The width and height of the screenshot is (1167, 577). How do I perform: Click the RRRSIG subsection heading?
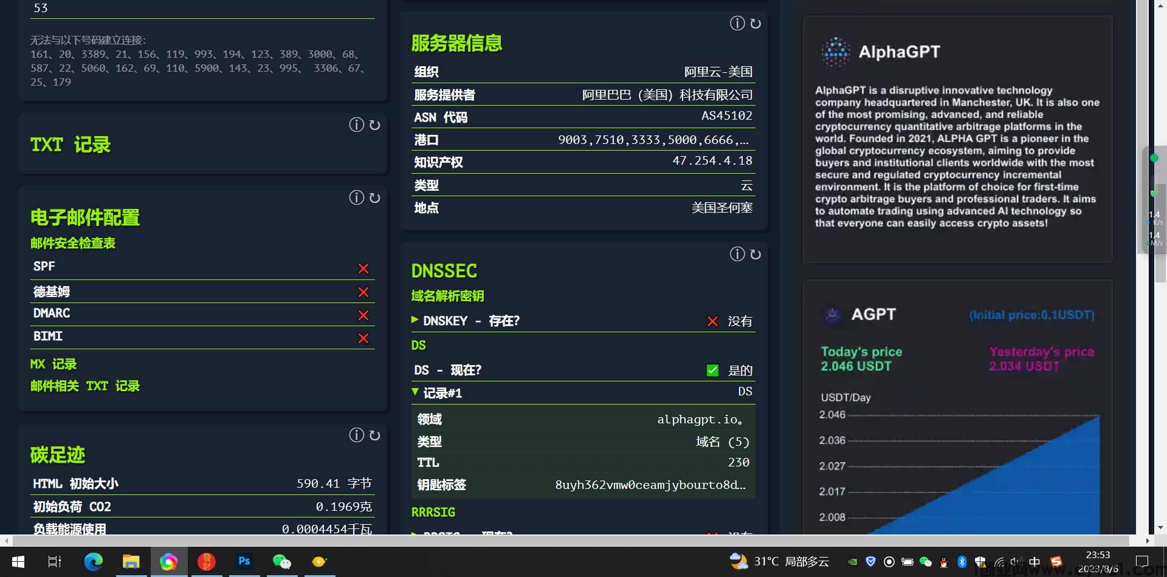click(x=433, y=512)
